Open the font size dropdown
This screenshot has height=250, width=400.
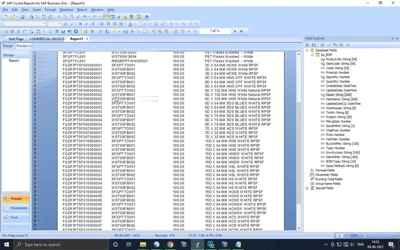60,24
